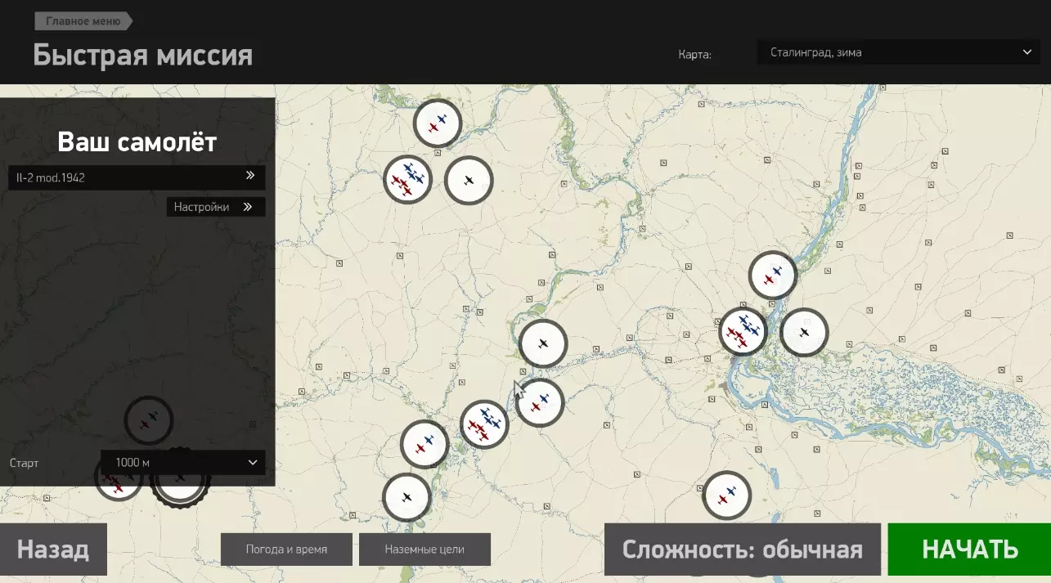Choose duel marker above Сложность button
This screenshot has height=583, width=1051.
click(x=726, y=495)
